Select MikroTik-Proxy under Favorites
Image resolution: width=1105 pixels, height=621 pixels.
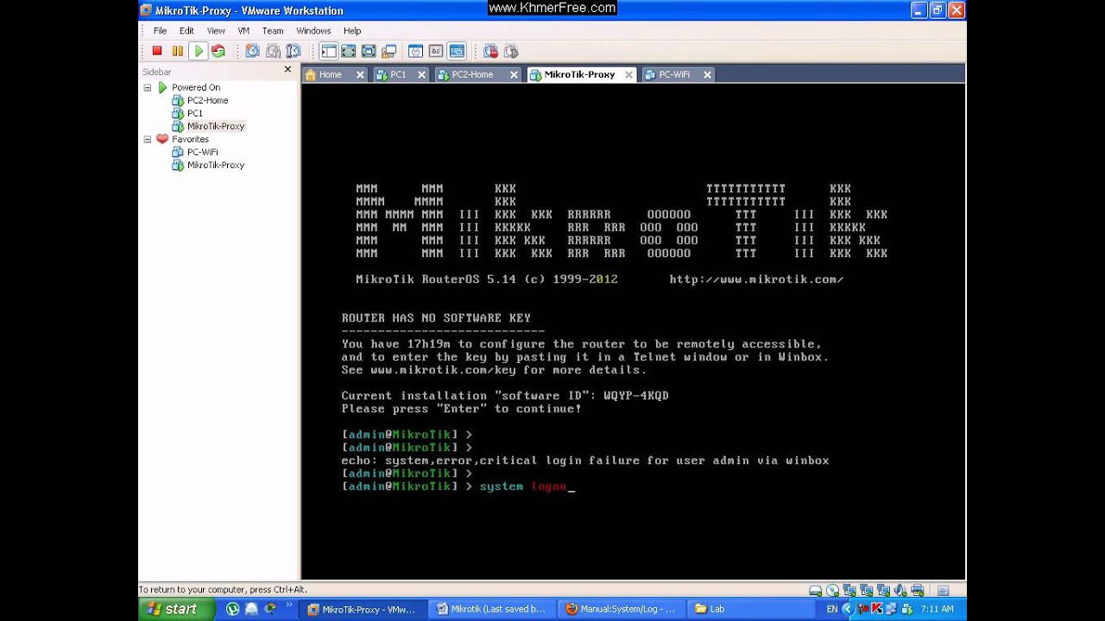coord(215,165)
